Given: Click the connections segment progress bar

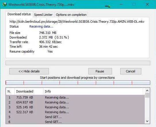Looking at the screenshot, I should (x=78, y=83).
